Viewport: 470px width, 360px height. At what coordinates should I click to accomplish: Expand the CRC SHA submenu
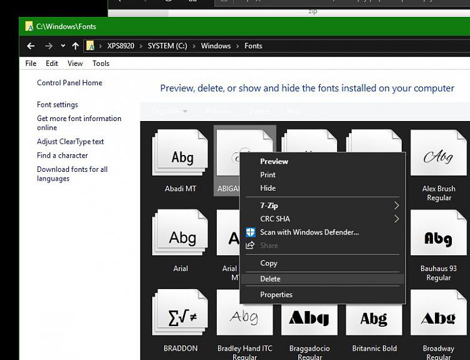323,219
